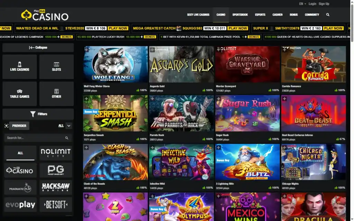Like Corrida Romance with thumbs-up icon
The image size is (354, 221).
click(336, 90)
